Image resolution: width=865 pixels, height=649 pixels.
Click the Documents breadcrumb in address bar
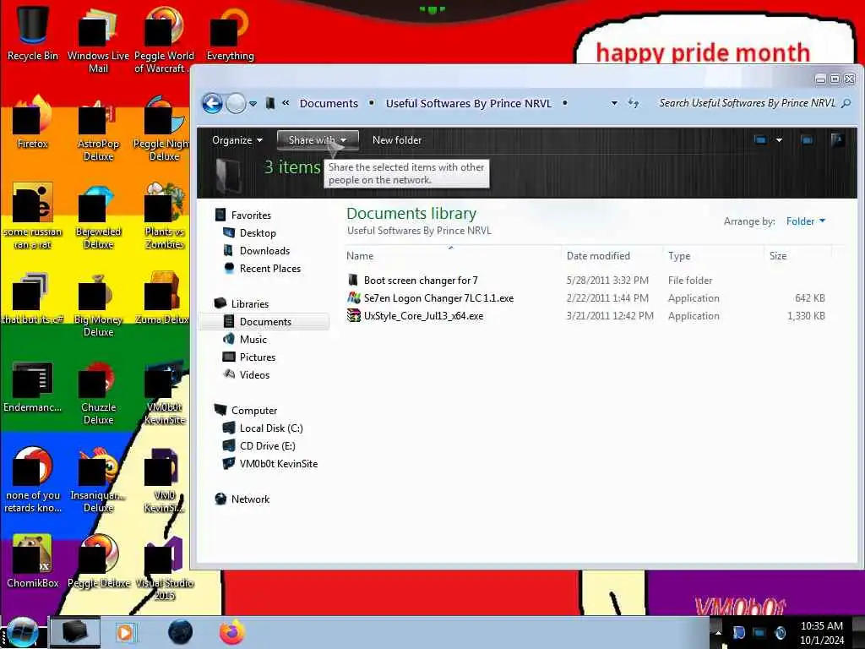(329, 103)
